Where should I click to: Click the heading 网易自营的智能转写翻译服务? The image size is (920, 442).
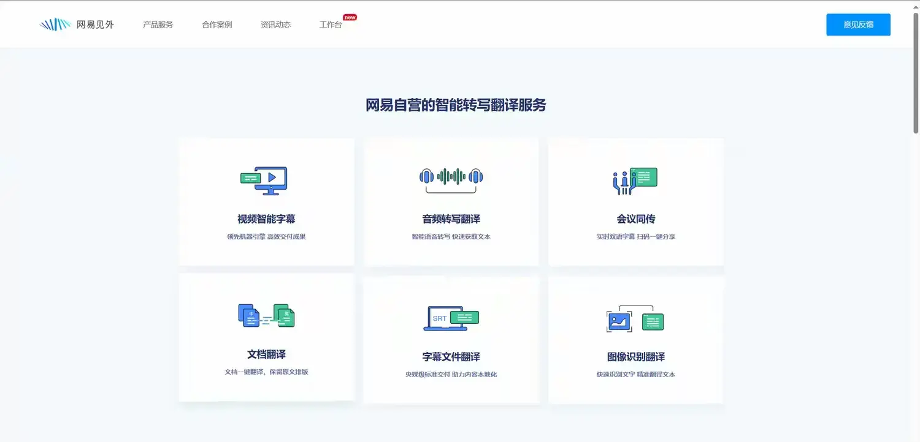coord(456,105)
